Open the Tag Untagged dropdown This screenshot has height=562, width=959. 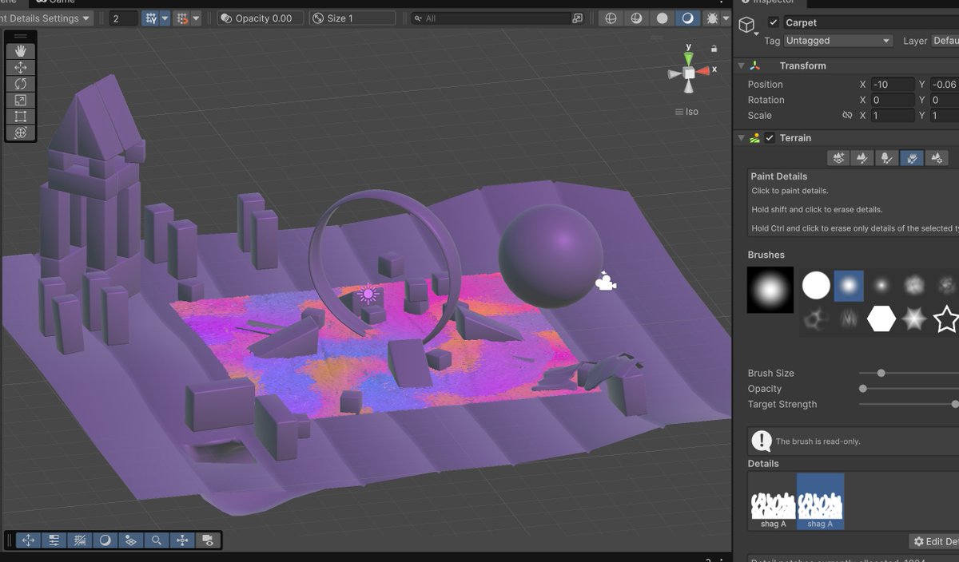pyautogui.click(x=838, y=41)
